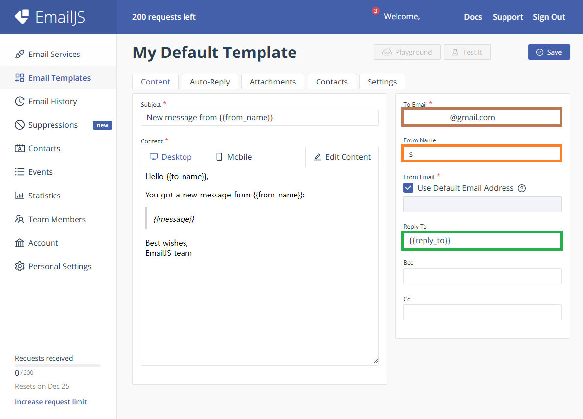Click the Desktop monitor icon in preview

pos(154,157)
